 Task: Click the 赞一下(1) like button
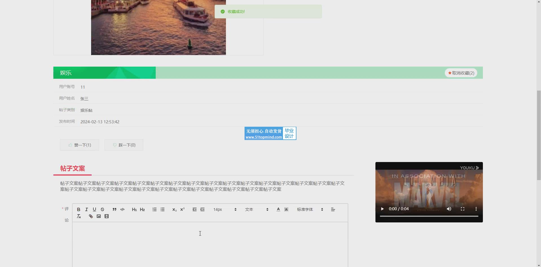point(80,145)
